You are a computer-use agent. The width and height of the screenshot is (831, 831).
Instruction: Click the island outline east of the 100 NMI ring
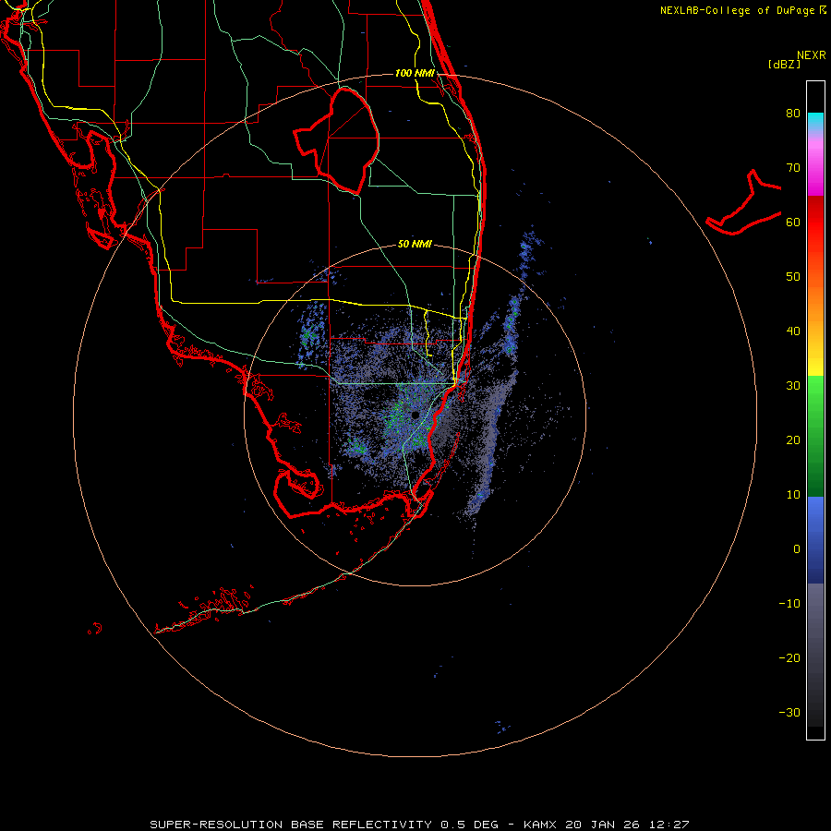[744, 202]
